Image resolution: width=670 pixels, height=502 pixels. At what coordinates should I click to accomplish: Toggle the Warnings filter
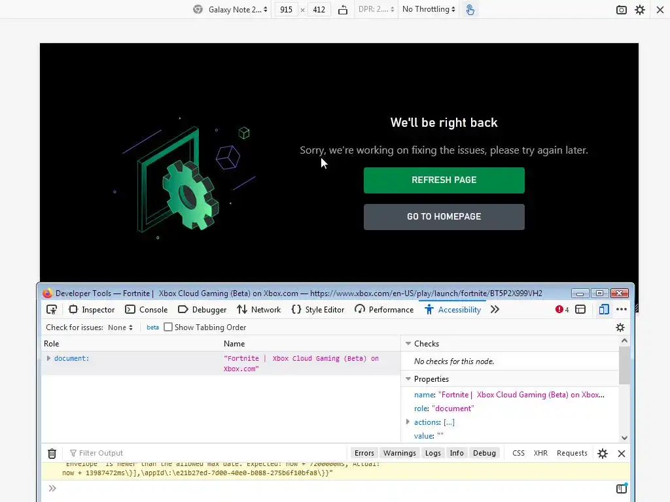pos(400,454)
